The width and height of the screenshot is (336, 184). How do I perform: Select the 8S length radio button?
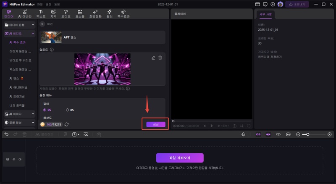(67, 110)
